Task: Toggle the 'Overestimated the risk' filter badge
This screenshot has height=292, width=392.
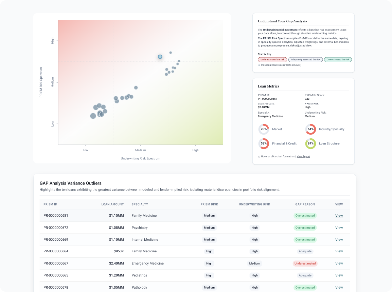Action: tap(338, 59)
